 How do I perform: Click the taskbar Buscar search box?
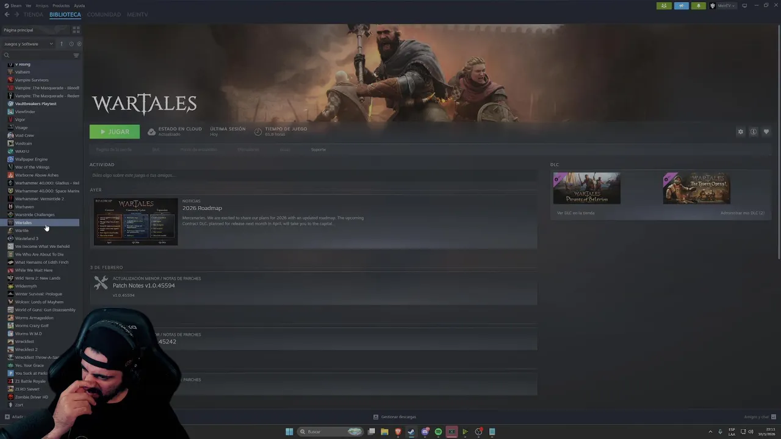tap(330, 432)
